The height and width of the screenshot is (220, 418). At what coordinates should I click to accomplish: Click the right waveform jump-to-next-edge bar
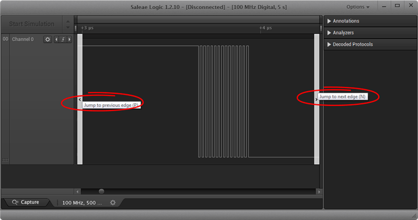tap(317, 99)
